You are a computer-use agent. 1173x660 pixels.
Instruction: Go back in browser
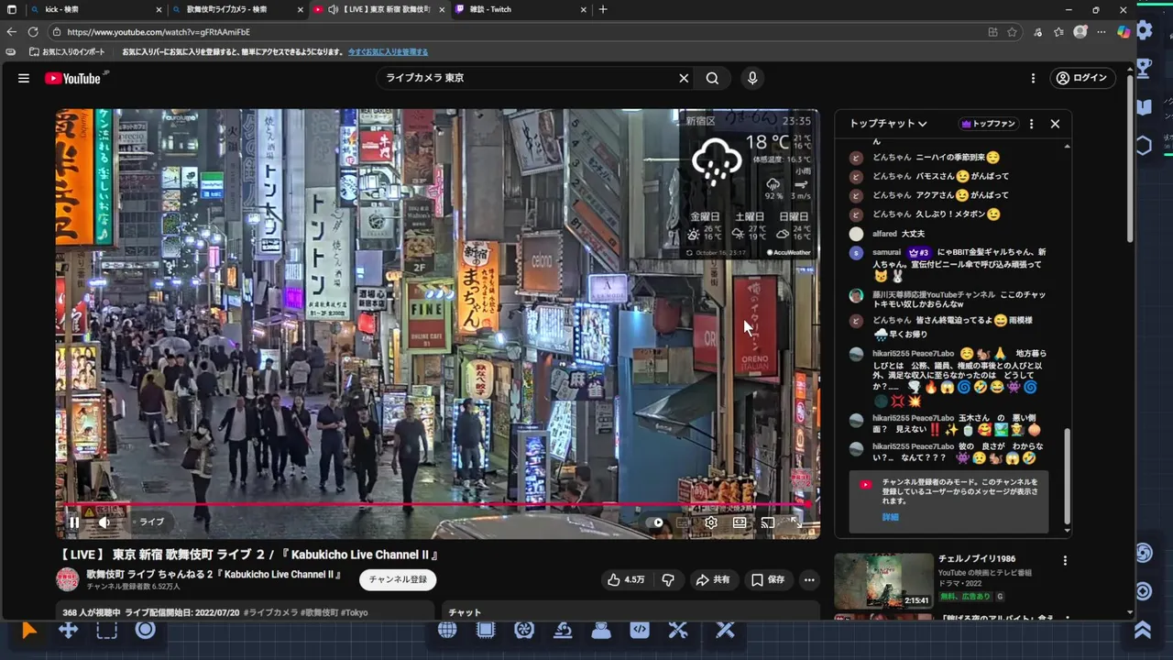pyautogui.click(x=12, y=31)
